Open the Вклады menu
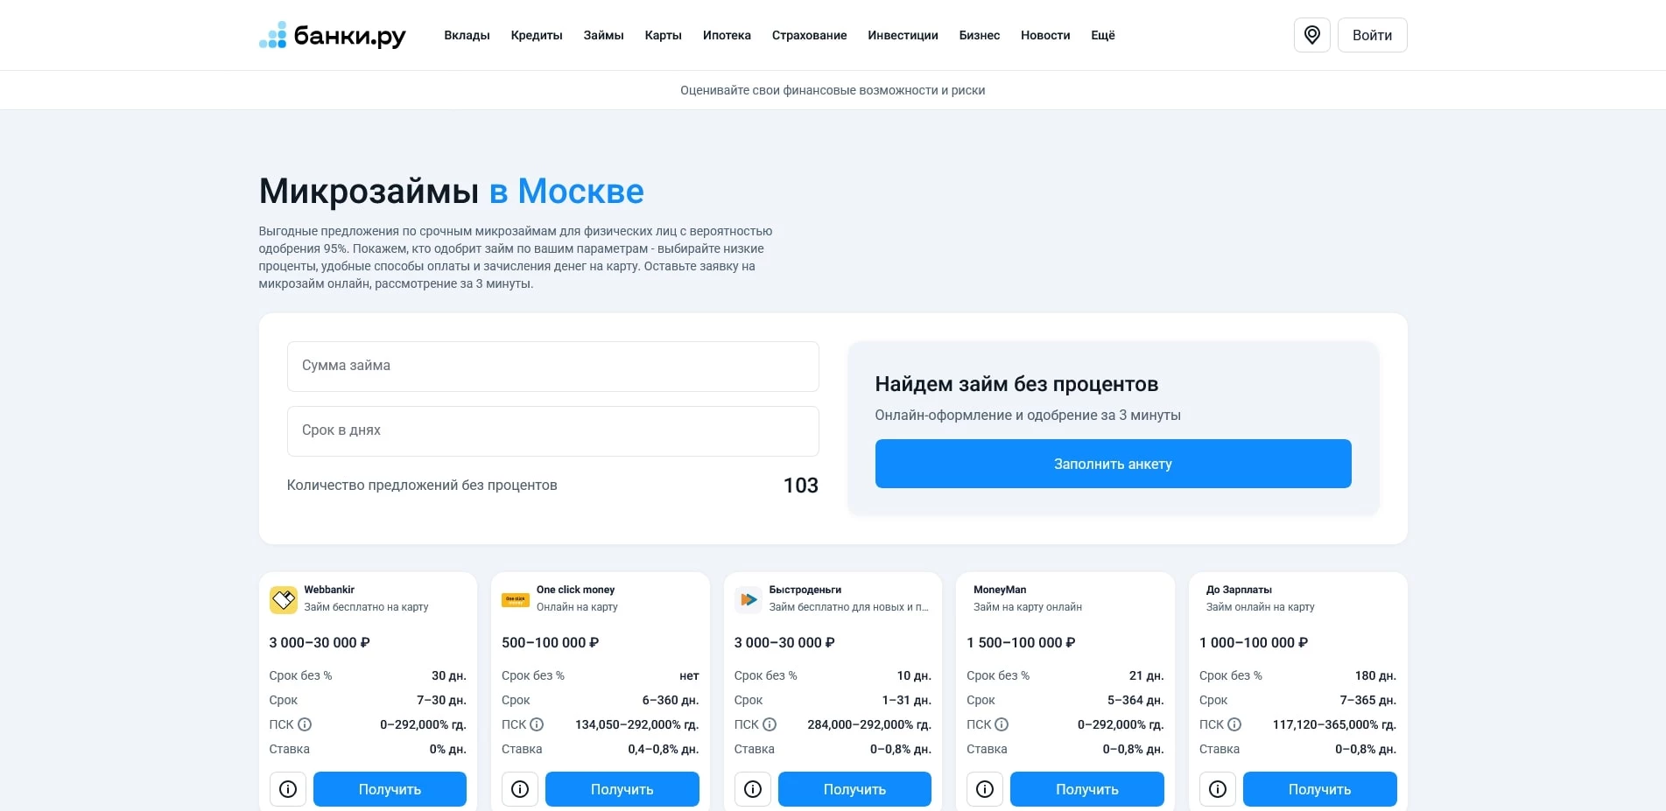The width and height of the screenshot is (1666, 811). [x=467, y=36]
